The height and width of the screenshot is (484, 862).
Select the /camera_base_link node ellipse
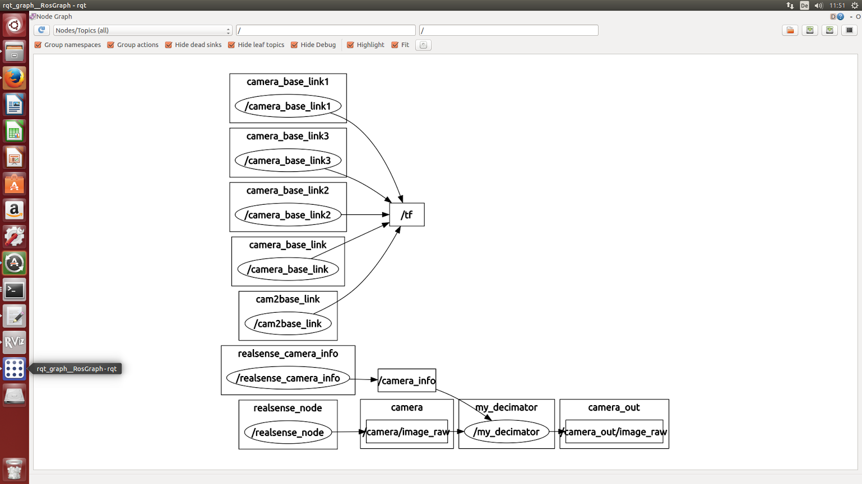click(x=288, y=269)
